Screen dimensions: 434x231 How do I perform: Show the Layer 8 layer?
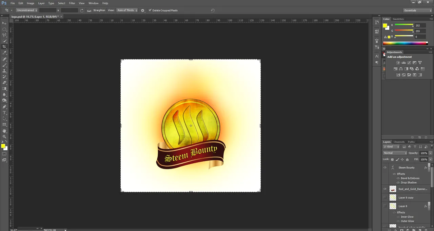(385, 206)
